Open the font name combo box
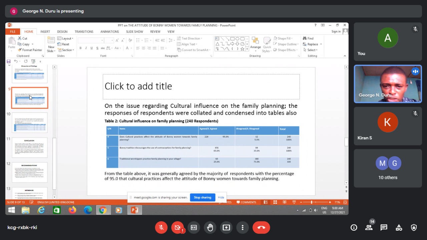The image size is (427, 240). click(x=91, y=40)
